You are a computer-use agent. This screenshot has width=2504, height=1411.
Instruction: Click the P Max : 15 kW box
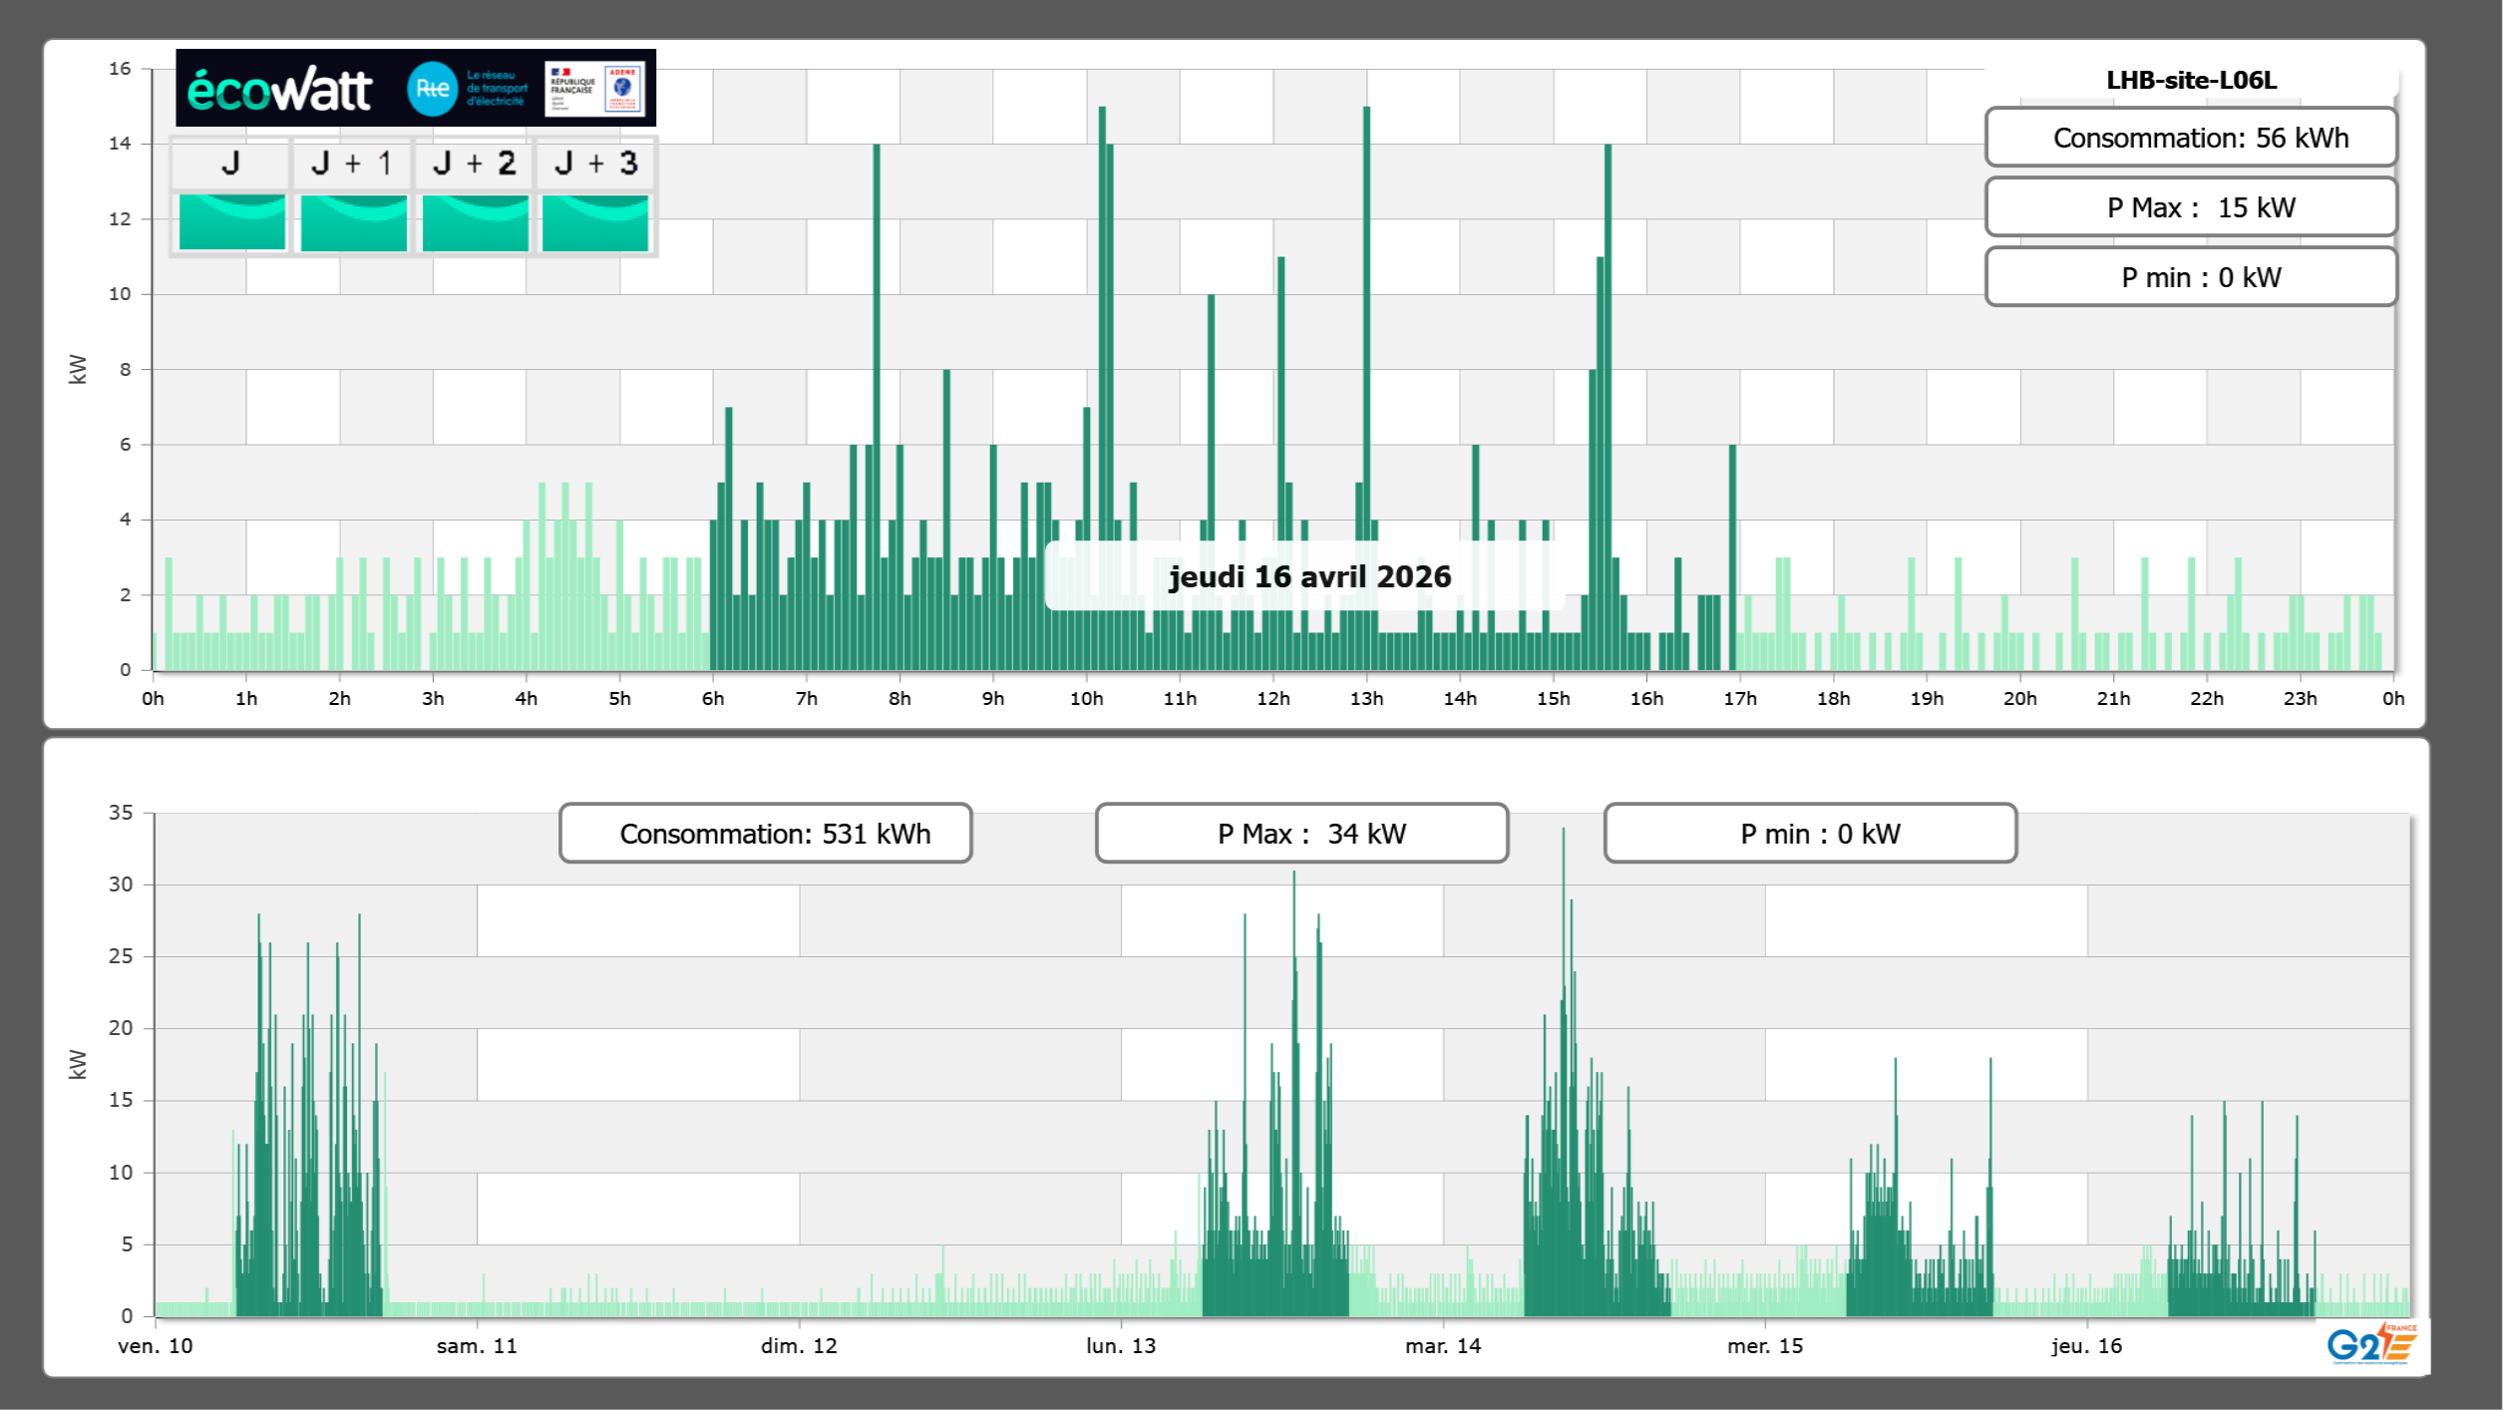coord(2190,207)
